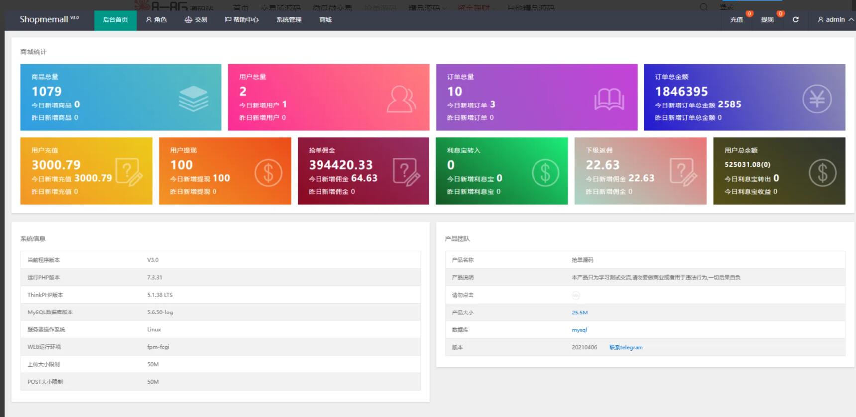
Task: Click the dollar icon in 利息宝转入 card
Action: (x=545, y=172)
